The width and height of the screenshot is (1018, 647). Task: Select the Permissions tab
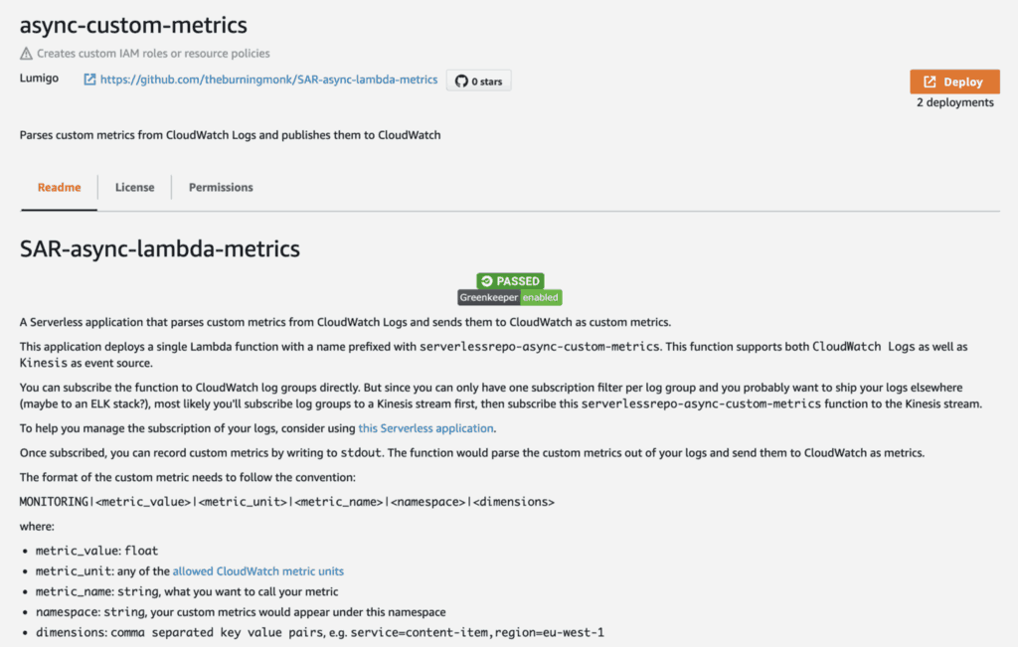[x=221, y=187]
